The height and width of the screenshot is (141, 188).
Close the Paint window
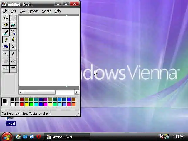pyautogui.click(x=75, y=4)
